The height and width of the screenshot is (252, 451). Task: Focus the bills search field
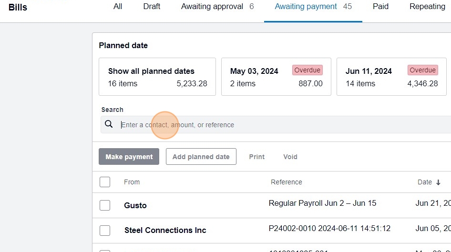tap(281, 125)
